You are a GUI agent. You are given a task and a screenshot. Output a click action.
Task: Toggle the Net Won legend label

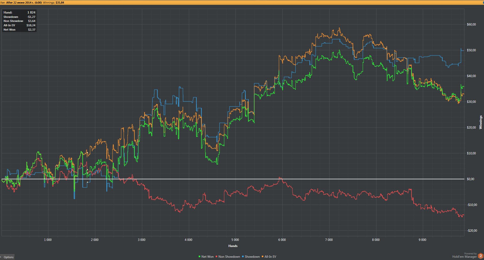pos(207,257)
